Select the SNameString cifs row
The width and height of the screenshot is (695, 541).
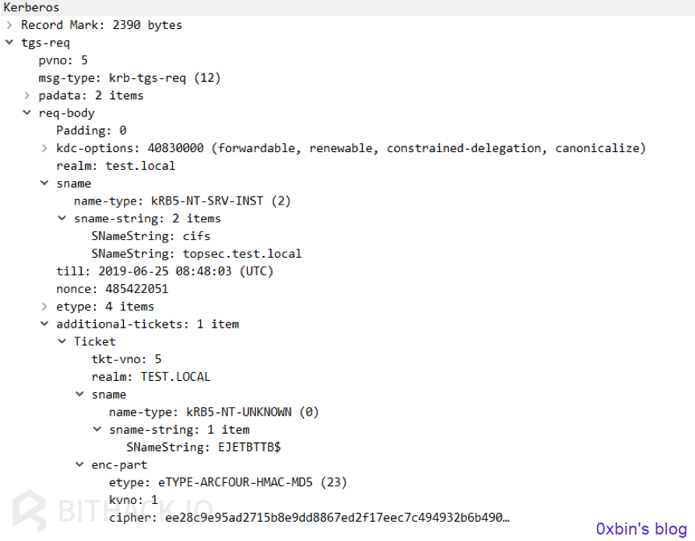pyautogui.click(x=150, y=236)
